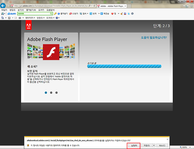Screen dimensions: 194x149
Task: Open the 도구(O) dropdown menu
Action: pyautogui.click(x=50, y=18)
